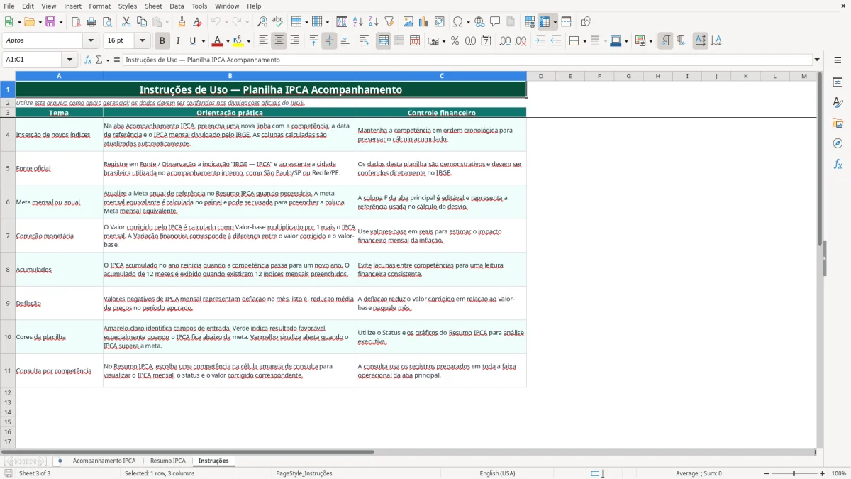Open the sidebar Properties panel icon
This screenshot has height=479, width=851.
point(838,82)
